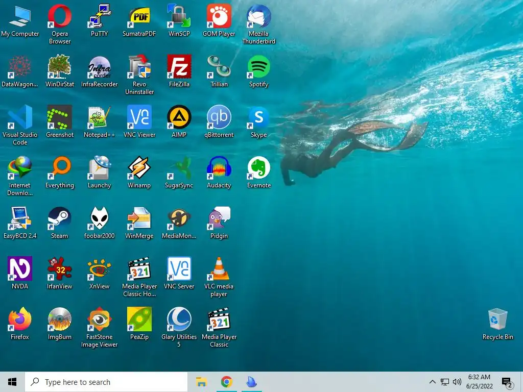Open the Windows Start menu
Image resolution: width=523 pixels, height=392 pixels.
(12, 382)
